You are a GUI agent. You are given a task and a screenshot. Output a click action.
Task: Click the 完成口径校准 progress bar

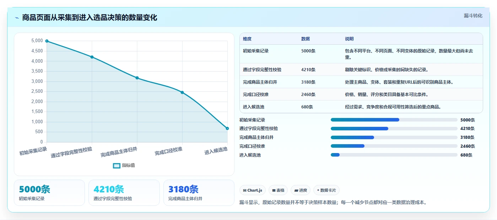(394, 146)
